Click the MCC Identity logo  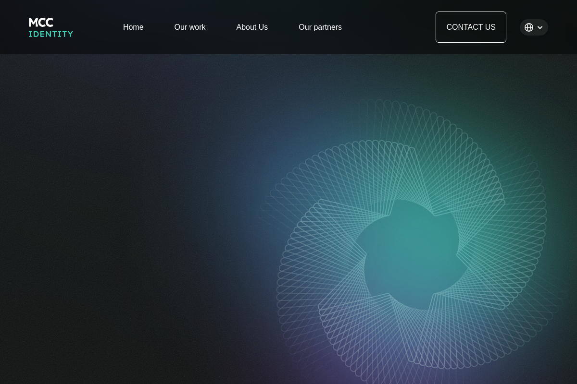(50, 27)
